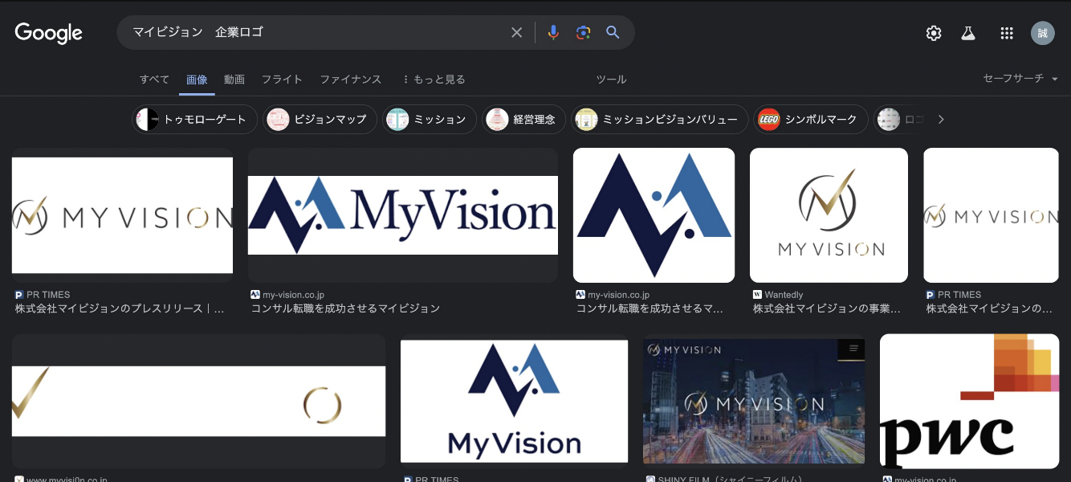1071x482 pixels.
Task: Clear the search box text
Action: pos(516,32)
